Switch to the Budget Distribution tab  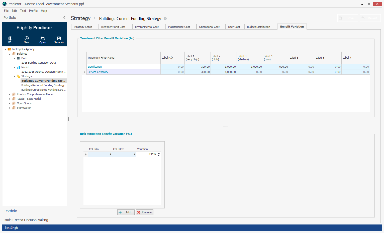click(258, 27)
